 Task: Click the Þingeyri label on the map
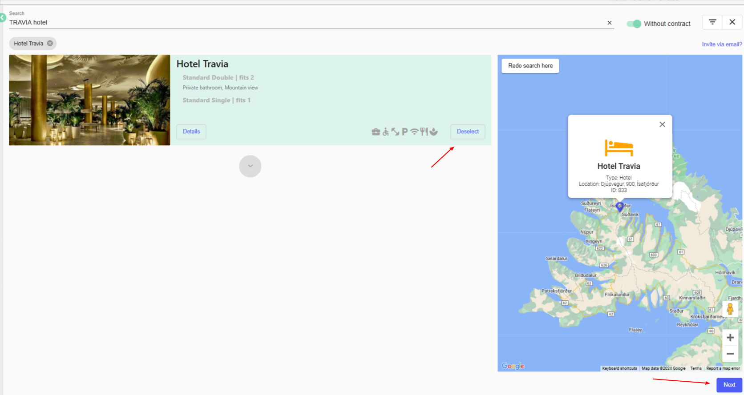pos(594,241)
